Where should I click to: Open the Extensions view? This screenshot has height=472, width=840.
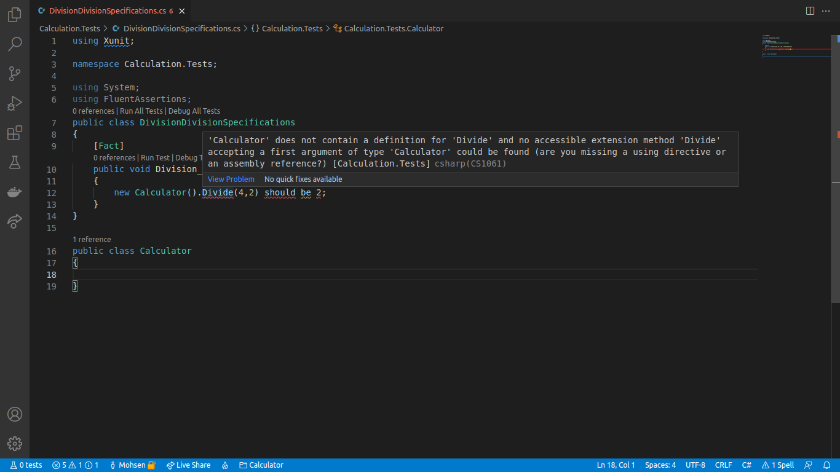[x=15, y=133]
